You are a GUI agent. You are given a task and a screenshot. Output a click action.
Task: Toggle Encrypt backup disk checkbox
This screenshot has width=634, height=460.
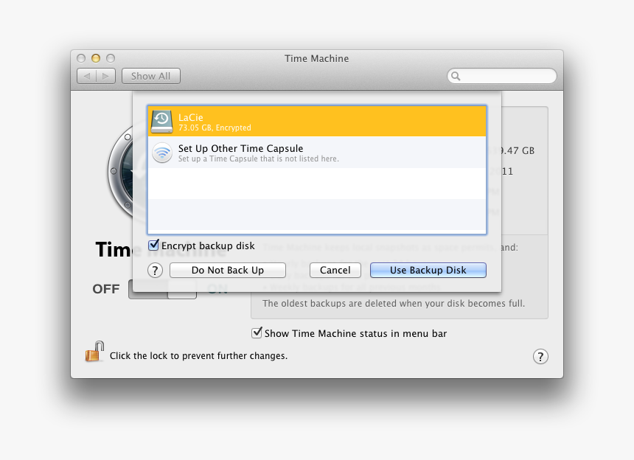(153, 245)
